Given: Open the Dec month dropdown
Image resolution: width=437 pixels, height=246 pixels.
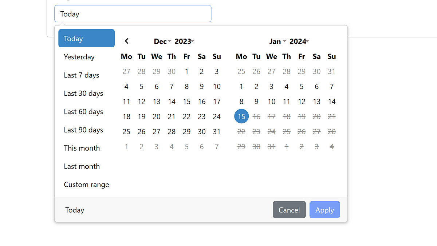Looking at the screenshot, I should pyautogui.click(x=162, y=41).
